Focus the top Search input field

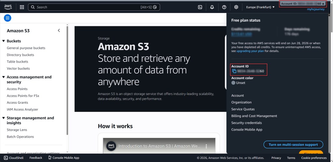click(x=88, y=7)
